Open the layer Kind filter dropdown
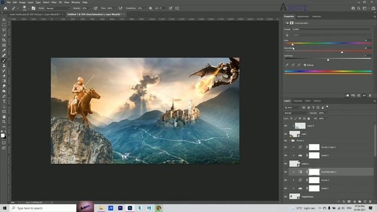 [292, 107]
